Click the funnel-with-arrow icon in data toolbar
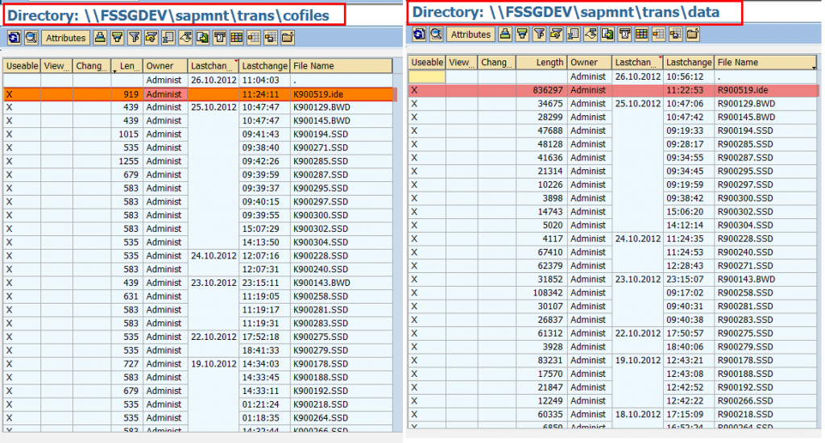825x443 pixels. pyautogui.click(x=556, y=34)
